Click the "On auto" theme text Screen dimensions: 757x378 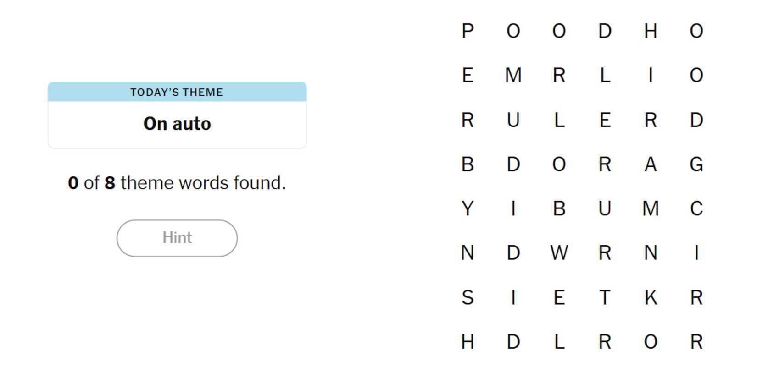pos(177,124)
